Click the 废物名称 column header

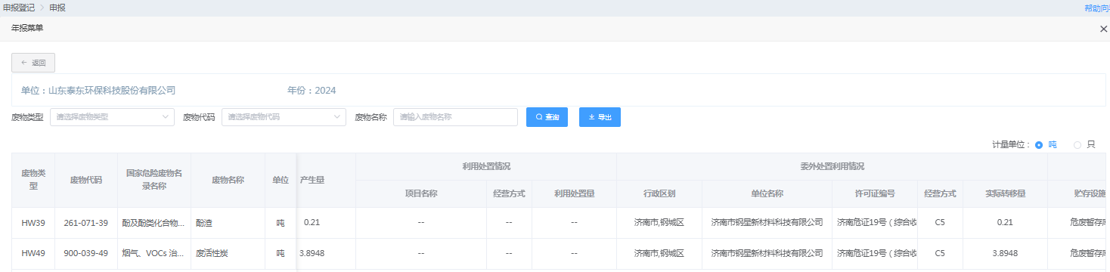click(x=228, y=180)
